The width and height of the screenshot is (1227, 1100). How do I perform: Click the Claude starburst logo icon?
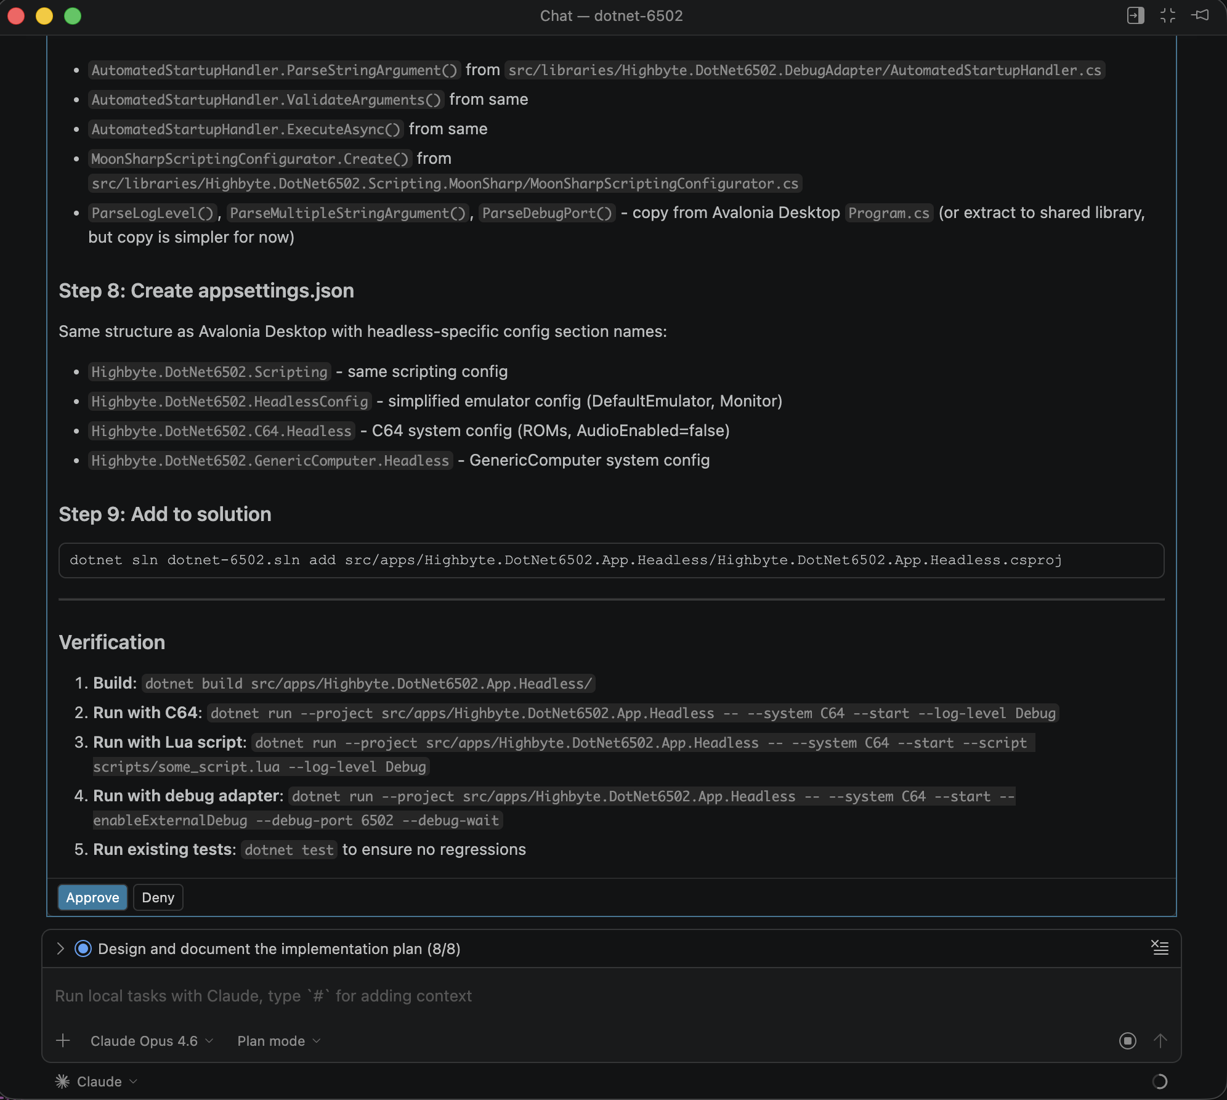coord(63,1082)
